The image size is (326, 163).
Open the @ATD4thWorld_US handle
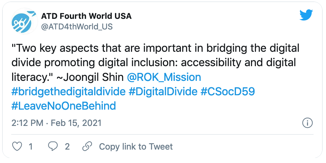point(77,27)
